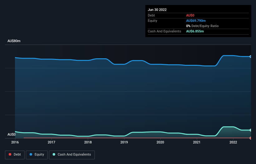Click the AU$80m y-axis label
This screenshot has height=164, width=256.
pos(14,41)
